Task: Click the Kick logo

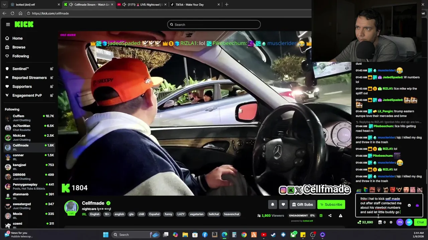Action: [x=24, y=24]
